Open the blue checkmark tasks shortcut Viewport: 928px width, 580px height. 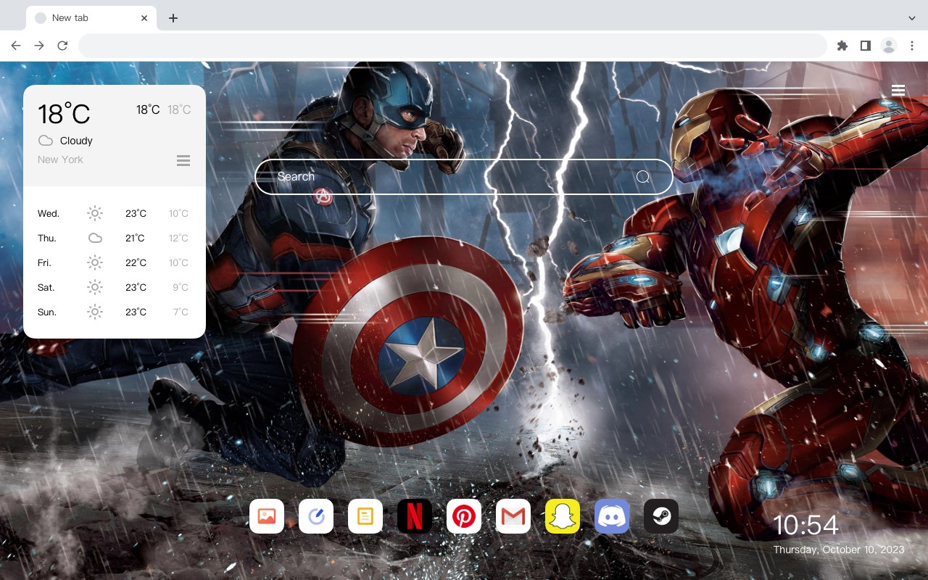[316, 516]
